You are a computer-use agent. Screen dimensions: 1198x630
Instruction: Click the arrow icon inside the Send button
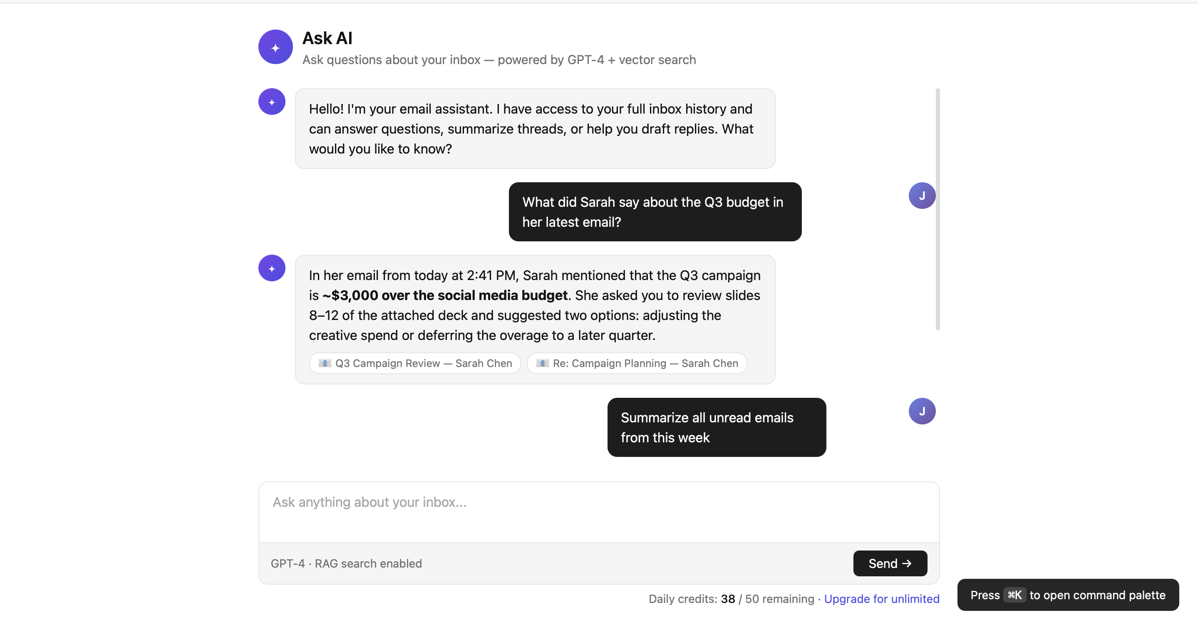coord(907,563)
